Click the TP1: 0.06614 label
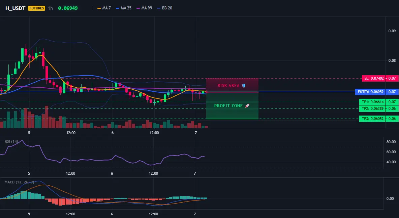 tap(372, 102)
